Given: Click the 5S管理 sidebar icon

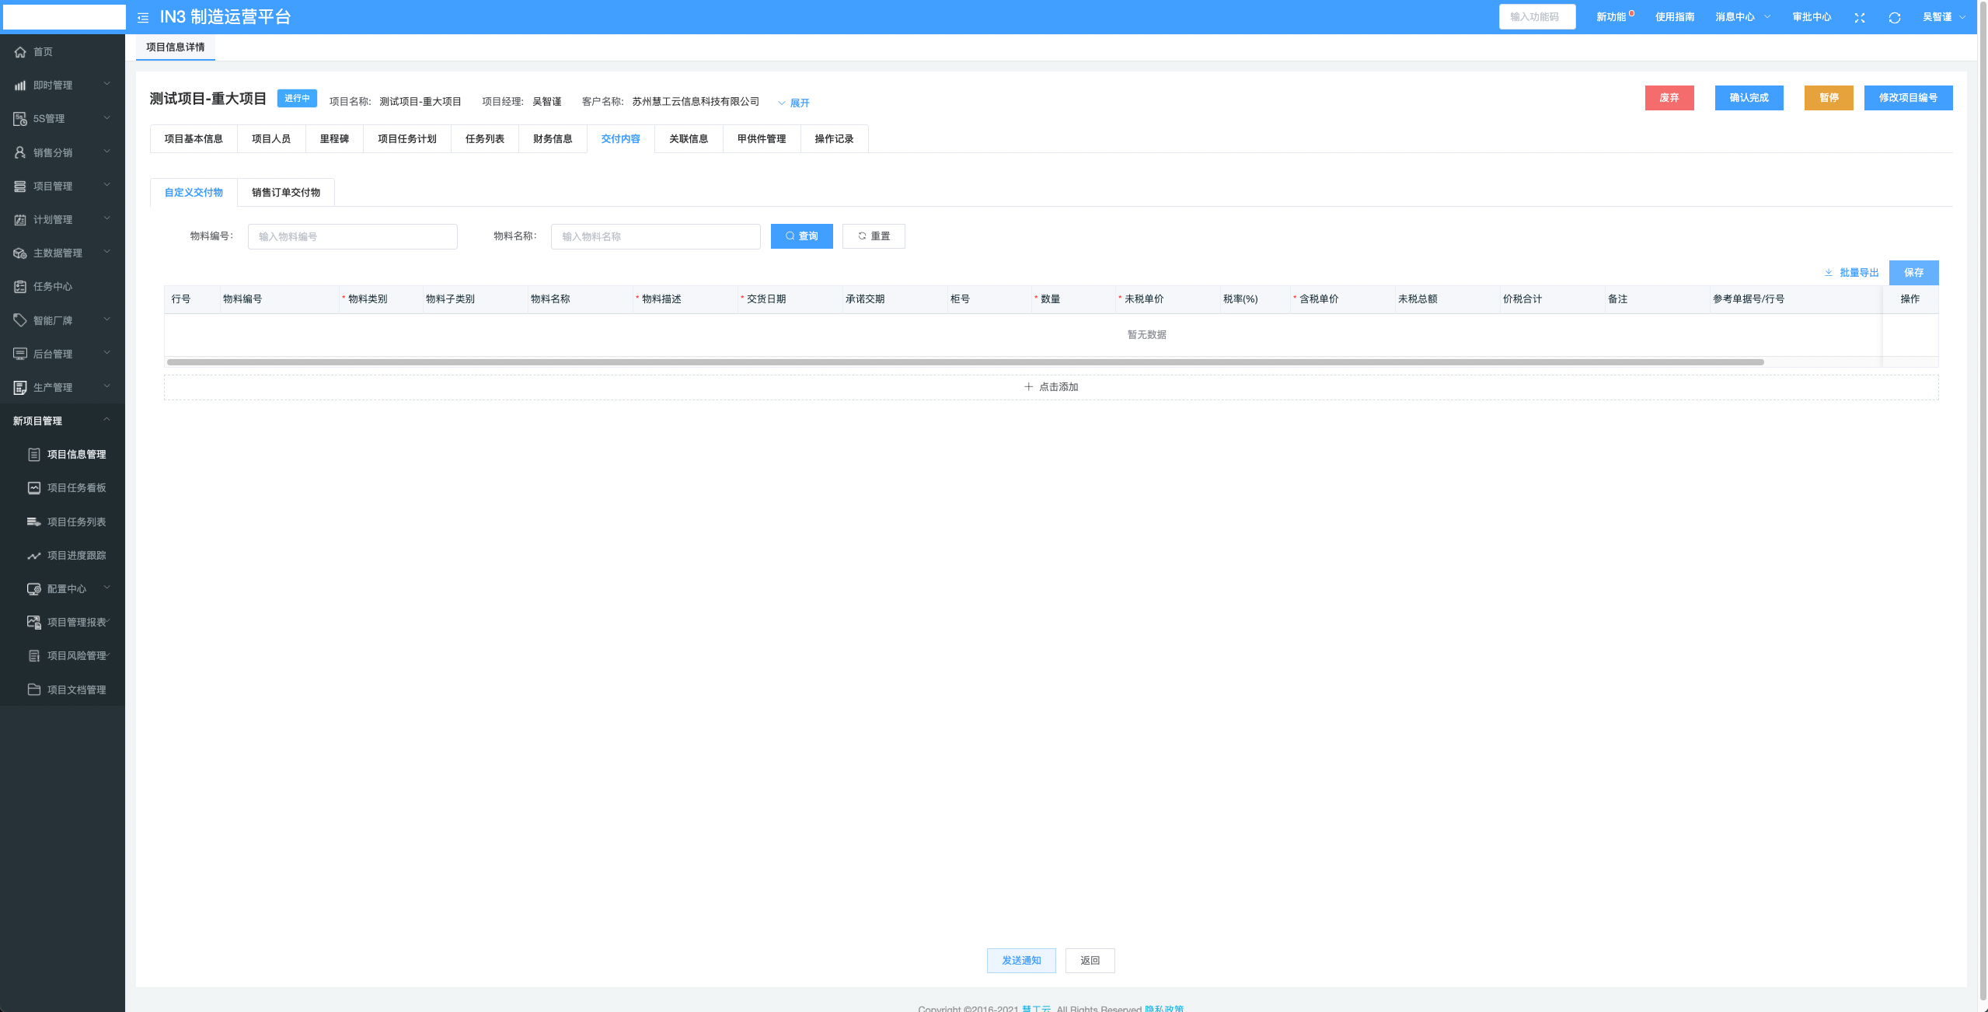Looking at the screenshot, I should 20,119.
